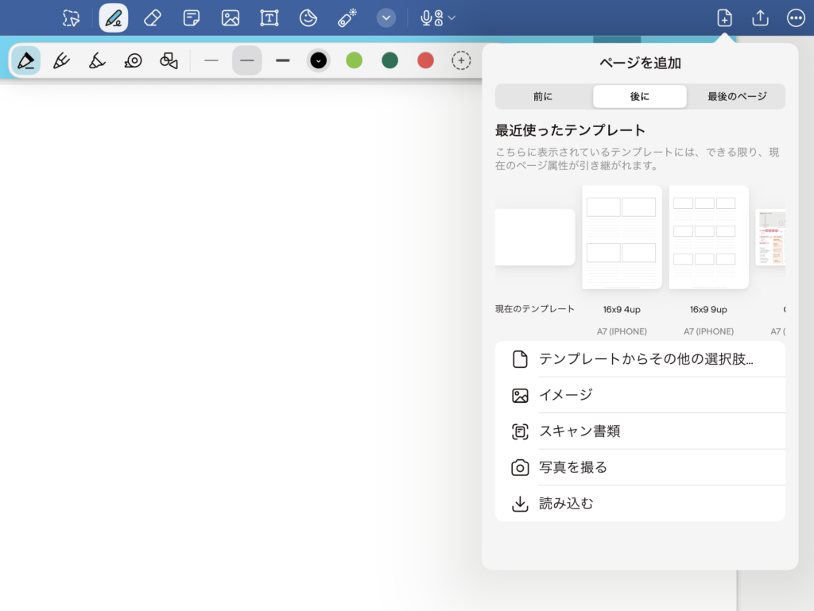Select the lasso selection tool
This screenshot has width=814, height=611.
72,17
